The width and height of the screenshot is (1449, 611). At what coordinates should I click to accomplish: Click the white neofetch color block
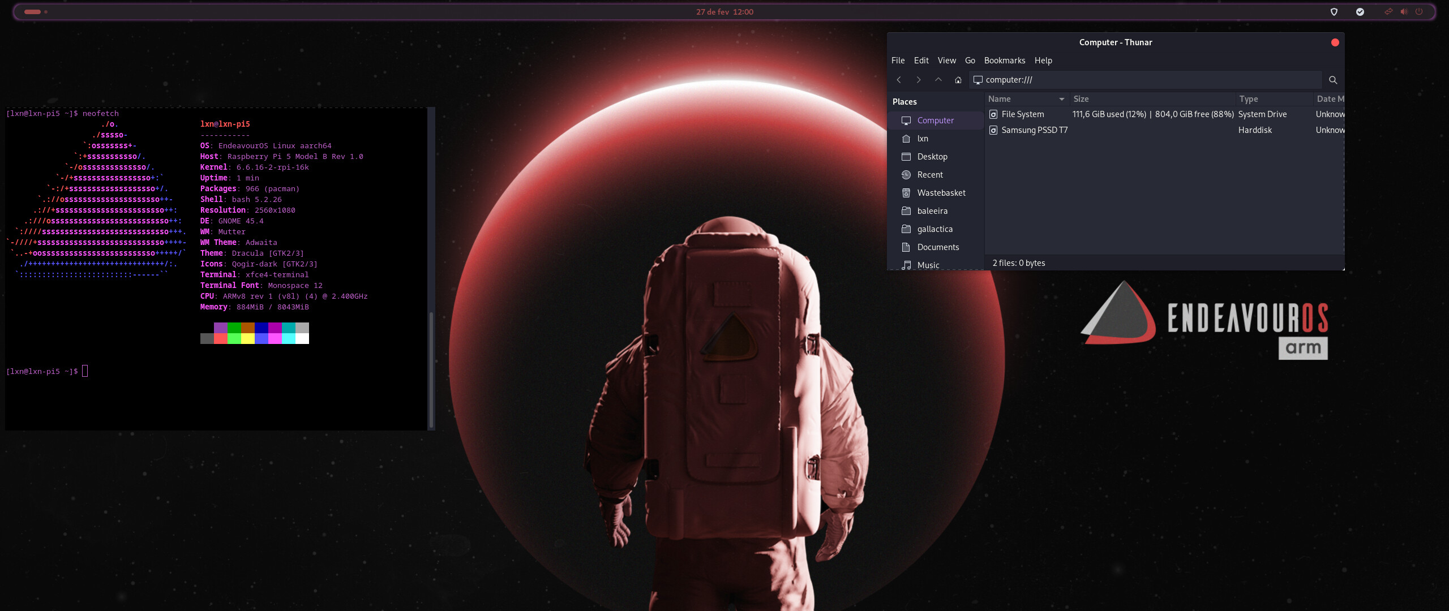(302, 338)
